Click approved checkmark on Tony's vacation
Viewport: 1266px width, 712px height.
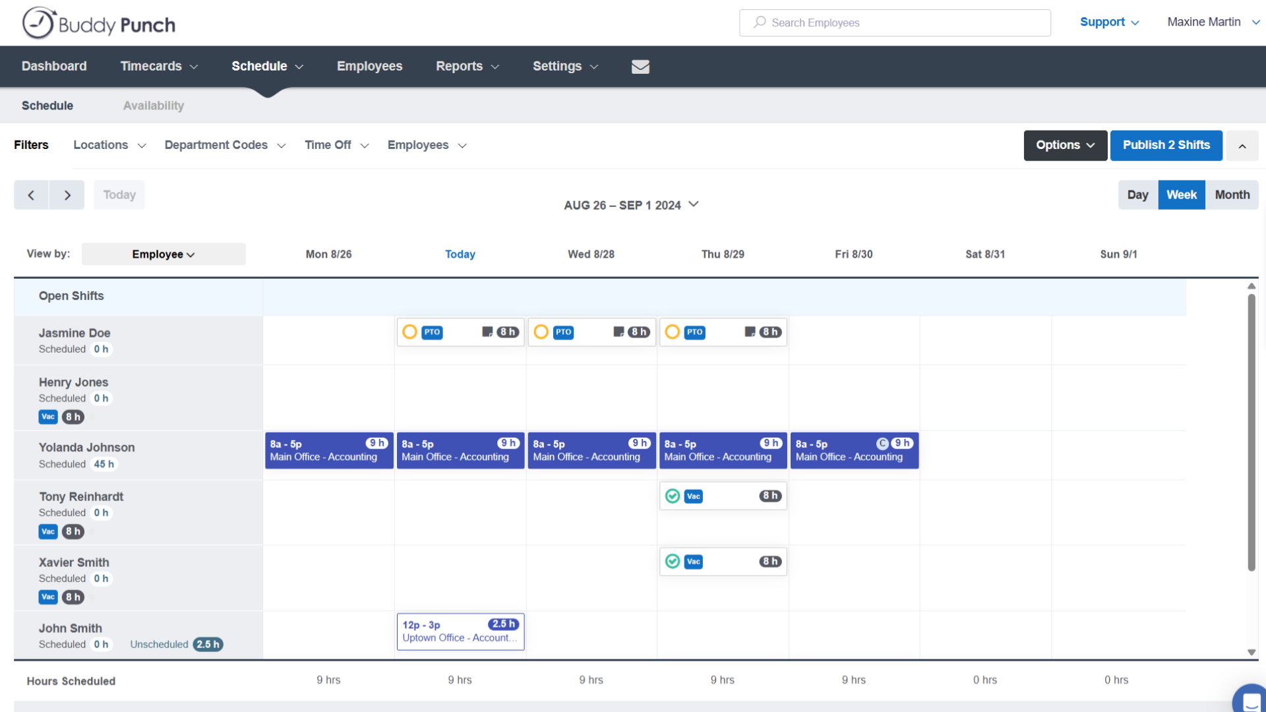click(673, 496)
